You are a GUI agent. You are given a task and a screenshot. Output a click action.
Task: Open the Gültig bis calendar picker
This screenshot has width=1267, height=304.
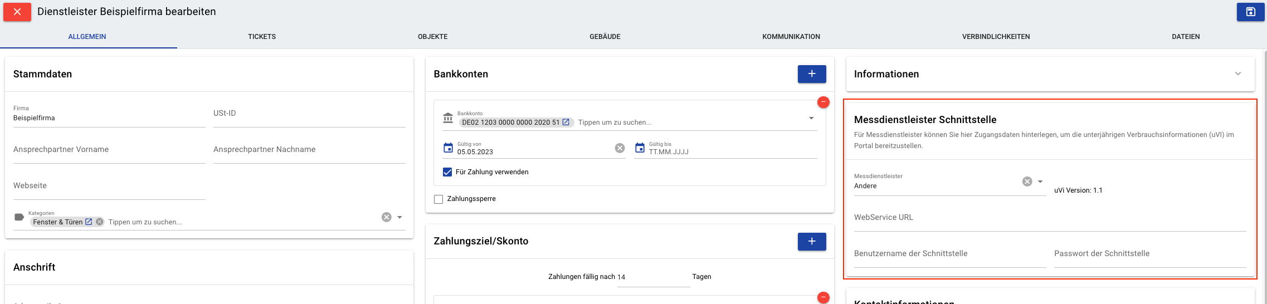coord(640,148)
